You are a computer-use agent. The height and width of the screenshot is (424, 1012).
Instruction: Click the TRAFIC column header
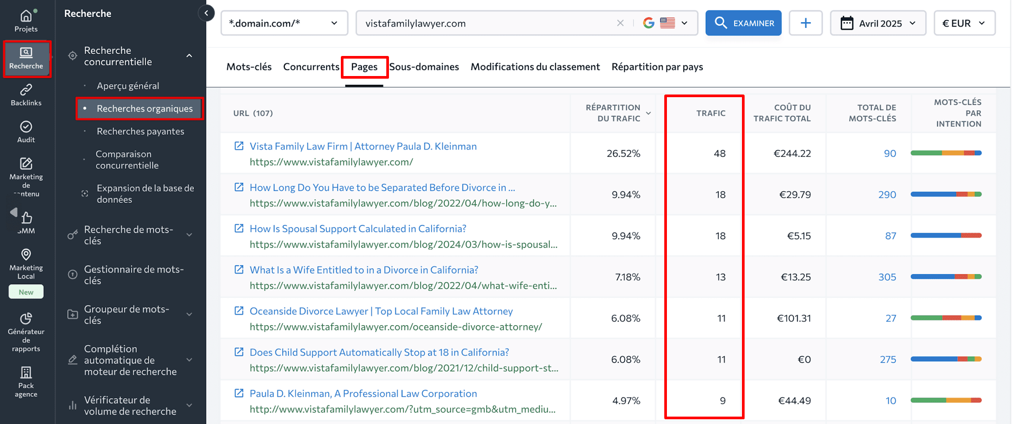(711, 113)
